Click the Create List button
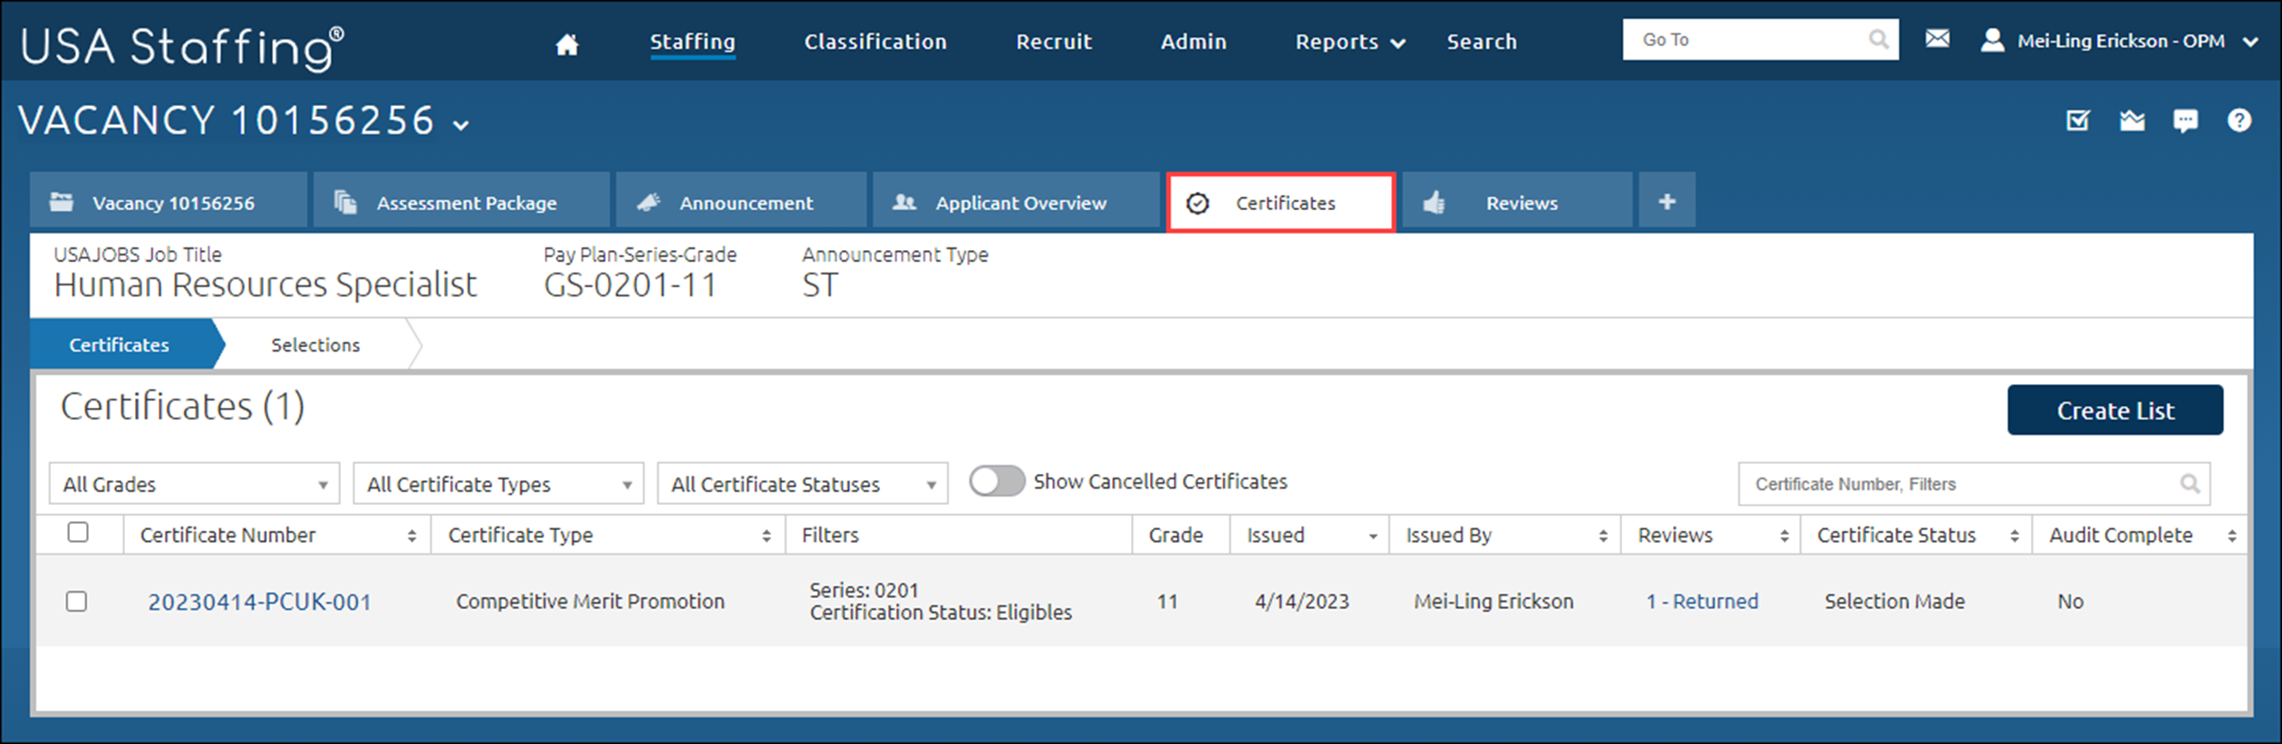The image size is (2282, 744). (2114, 411)
